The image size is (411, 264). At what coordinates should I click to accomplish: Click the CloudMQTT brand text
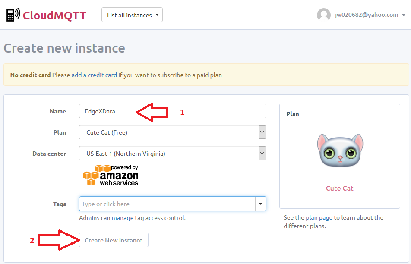[x=54, y=16]
